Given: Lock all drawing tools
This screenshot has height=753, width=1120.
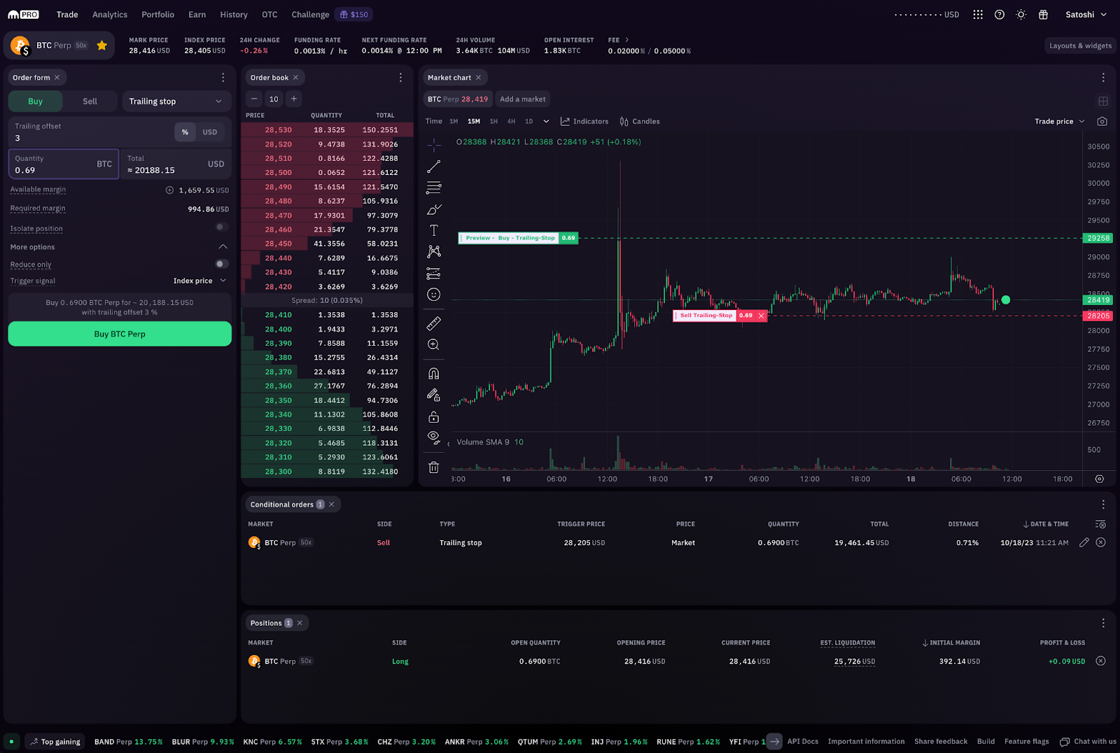Looking at the screenshot, I should click(434, 417).
